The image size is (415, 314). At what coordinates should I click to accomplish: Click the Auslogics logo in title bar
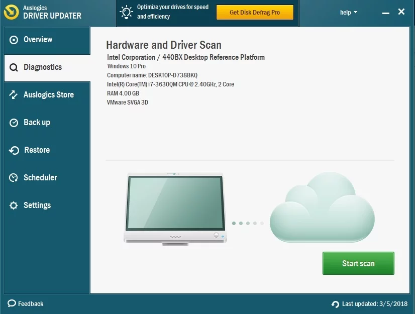[11, 13]
